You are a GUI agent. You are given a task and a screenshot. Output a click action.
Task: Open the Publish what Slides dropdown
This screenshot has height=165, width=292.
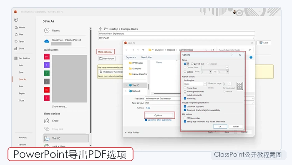(x=195, y=84)
